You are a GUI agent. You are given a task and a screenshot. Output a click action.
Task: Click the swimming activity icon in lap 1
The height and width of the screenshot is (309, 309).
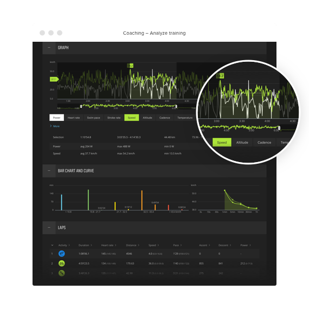point(61,253)
